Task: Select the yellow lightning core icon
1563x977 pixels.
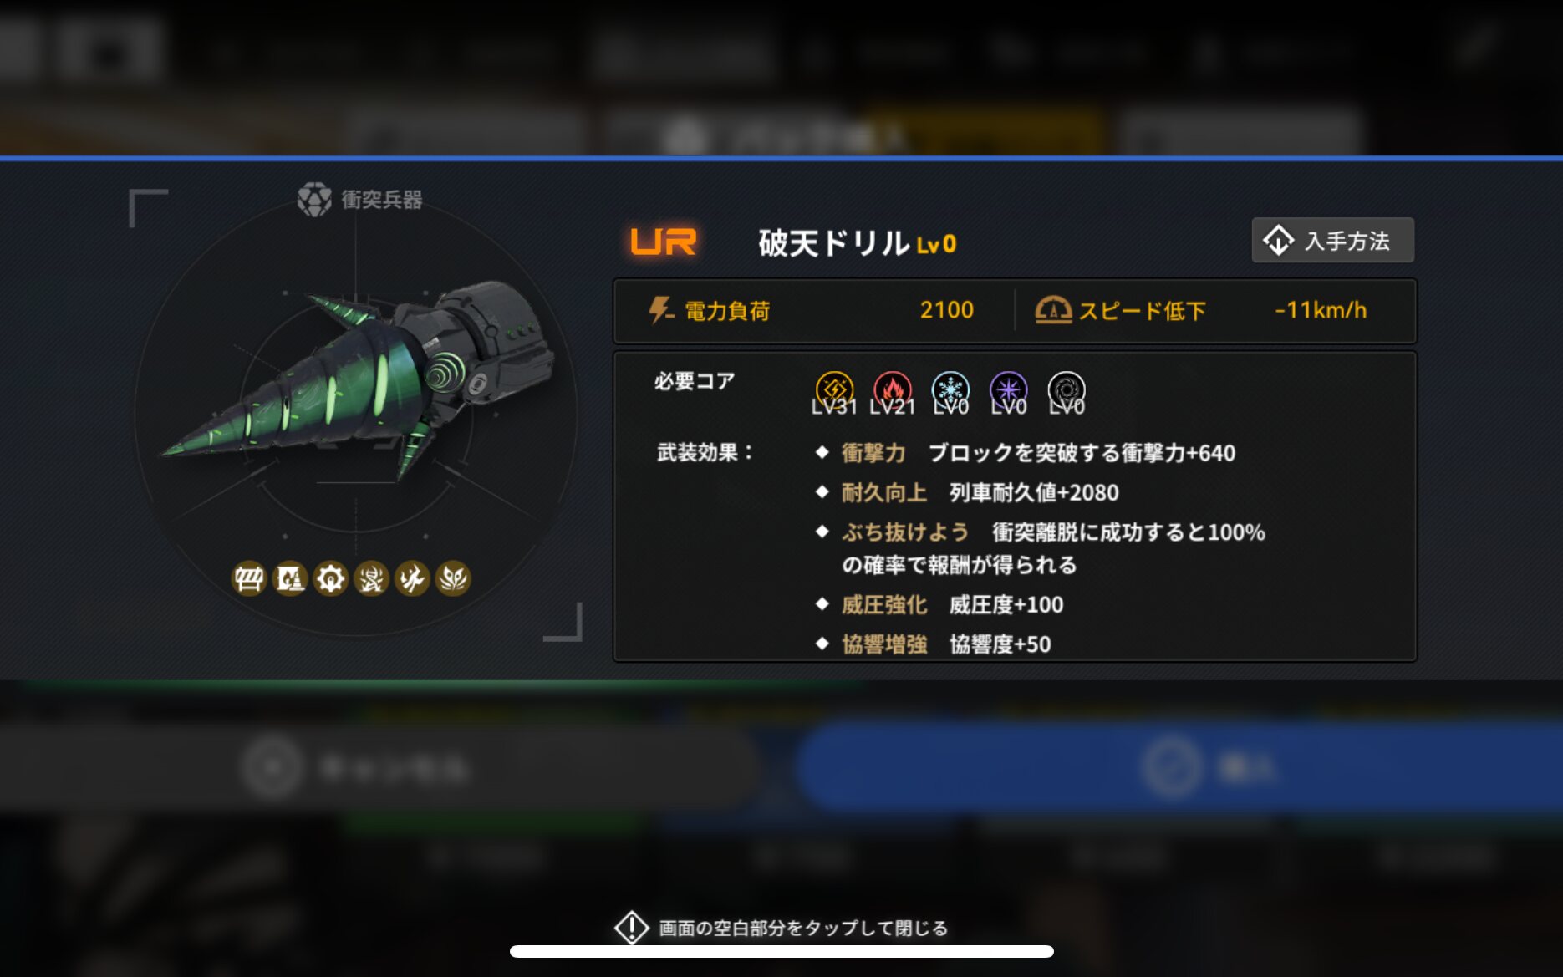Action: point(834,389)
